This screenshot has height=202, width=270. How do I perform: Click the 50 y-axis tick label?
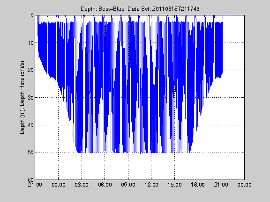30,152
